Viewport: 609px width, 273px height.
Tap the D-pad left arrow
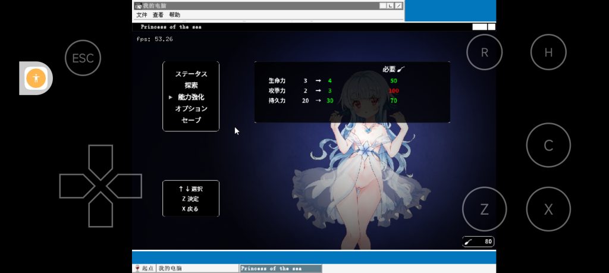coord(77,186)
